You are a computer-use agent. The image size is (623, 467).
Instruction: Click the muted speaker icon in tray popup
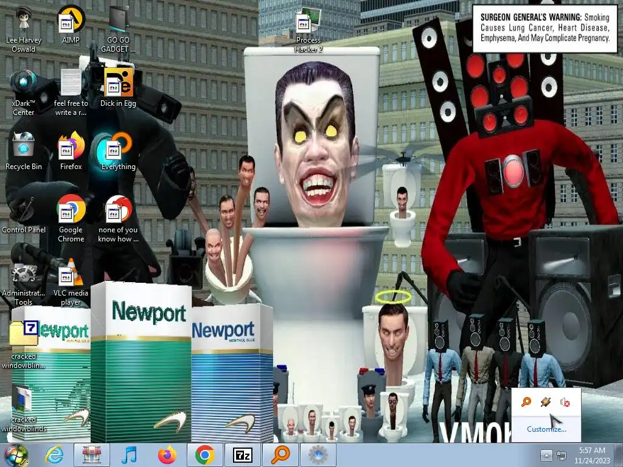(x=565, y=402)
